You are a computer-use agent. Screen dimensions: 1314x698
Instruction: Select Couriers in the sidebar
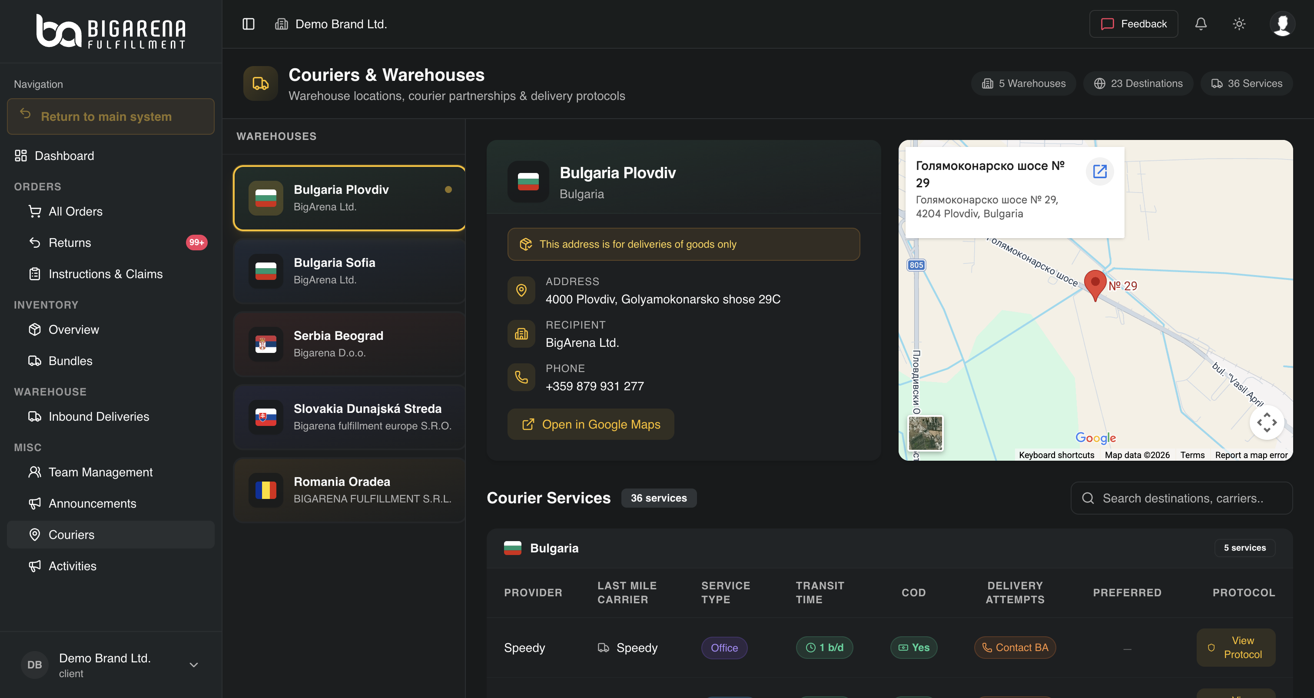point(111,535)
